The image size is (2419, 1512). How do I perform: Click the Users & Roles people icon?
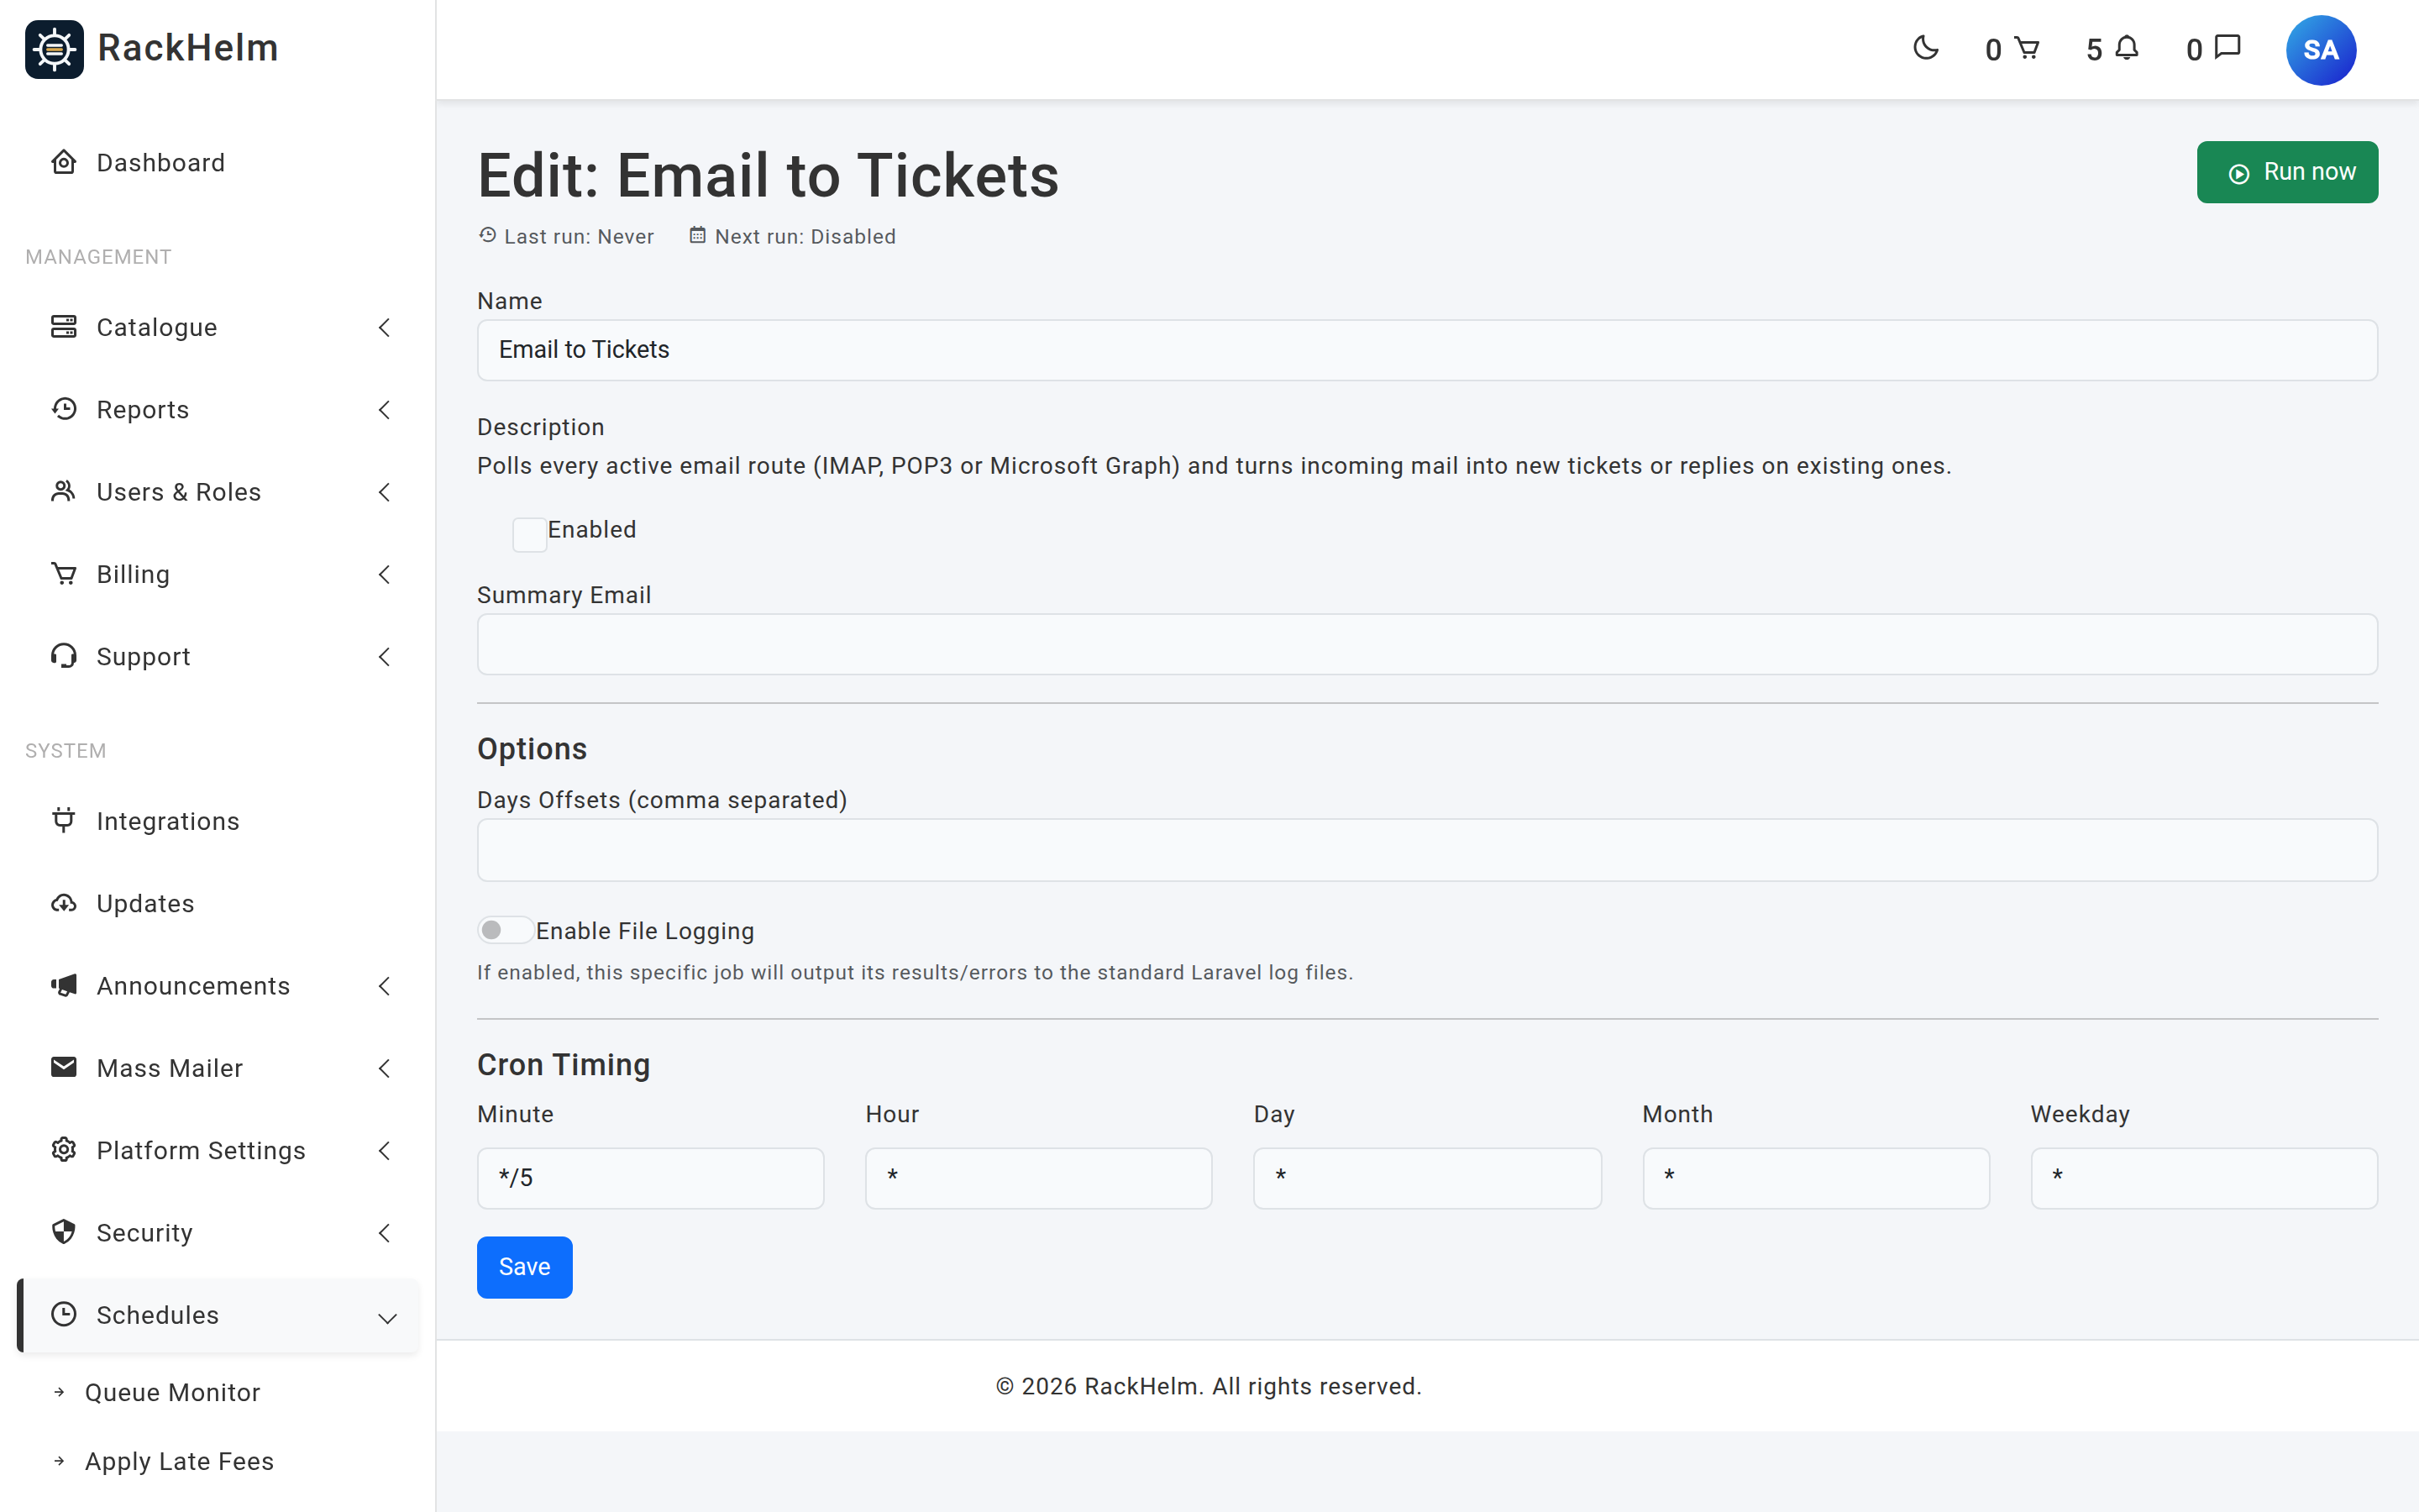(x=64, y=491)
